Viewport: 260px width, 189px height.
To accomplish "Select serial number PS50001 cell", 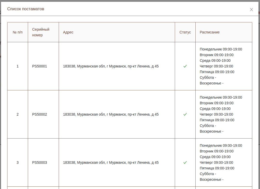I will [40, 66].
